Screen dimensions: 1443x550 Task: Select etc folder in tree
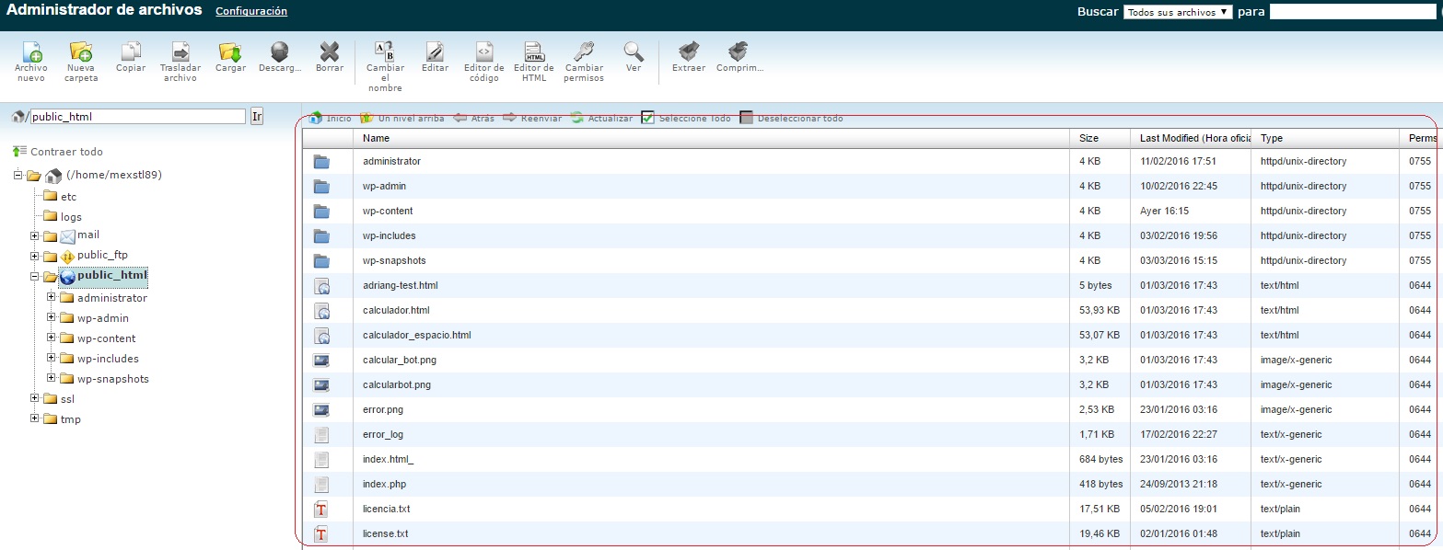[x=69, y=197]
